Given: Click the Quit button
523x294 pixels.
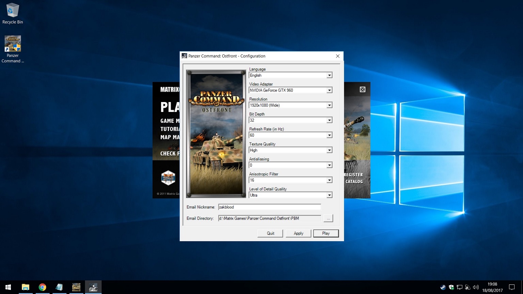Looking at the screenshot, I should point(270,233).
